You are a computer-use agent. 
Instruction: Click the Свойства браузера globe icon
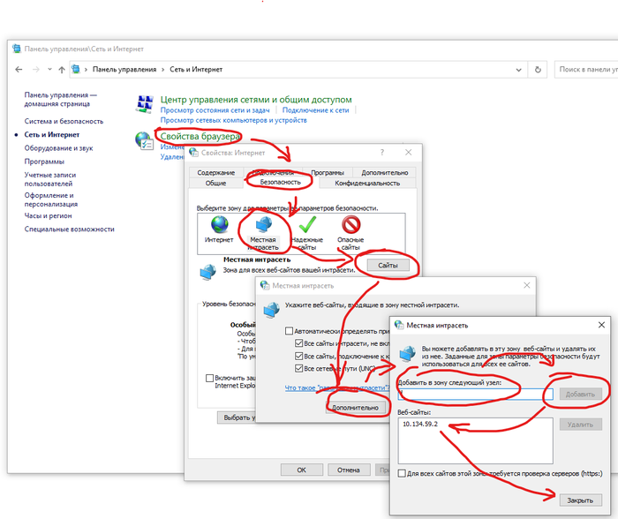144,141
